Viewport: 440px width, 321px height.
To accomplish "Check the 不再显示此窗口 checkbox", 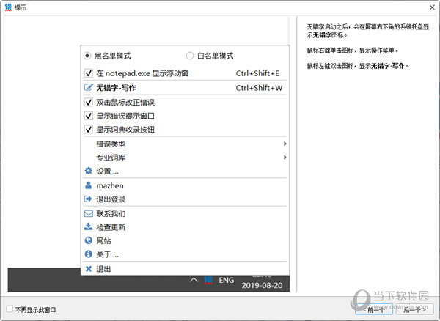I will (x=10, y=309).
